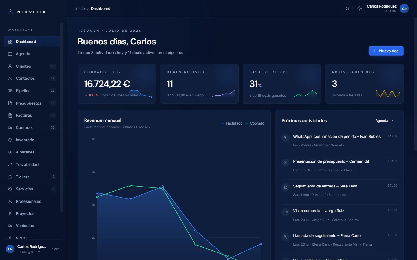The height and width of the screenshot is (260, 417).
Task: Click the Pipeline board icon
Action: tap(10, 91)
